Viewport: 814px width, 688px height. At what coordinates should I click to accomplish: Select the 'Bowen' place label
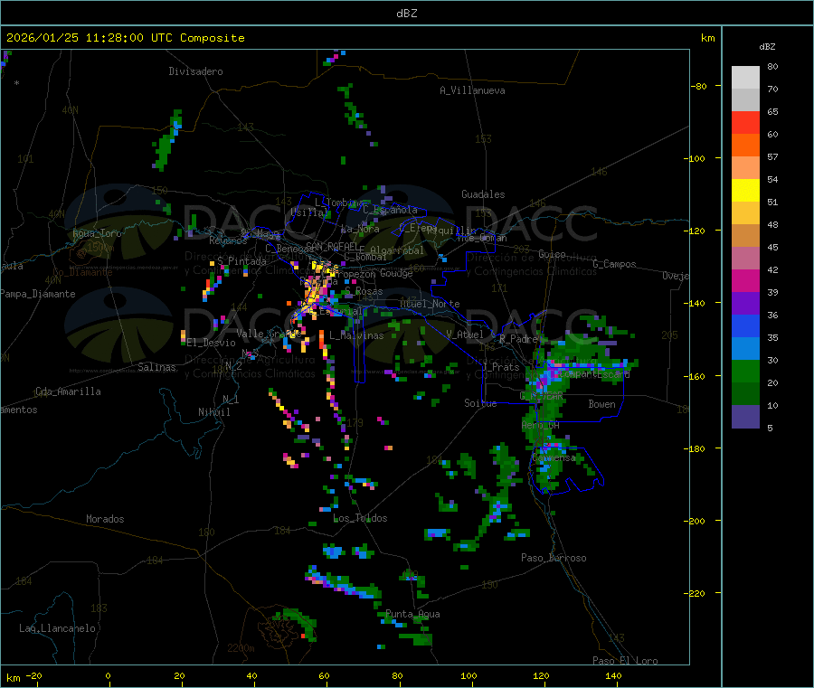click(x=602, y=404)
